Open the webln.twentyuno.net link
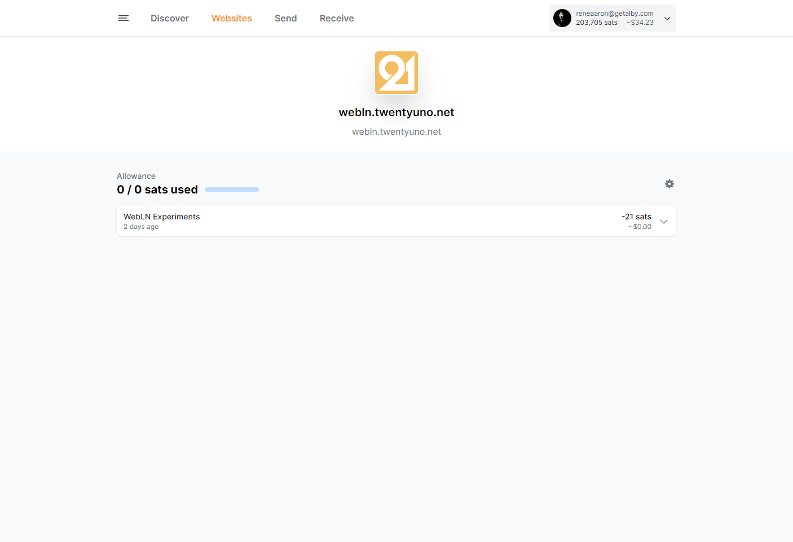 [396, 131]
